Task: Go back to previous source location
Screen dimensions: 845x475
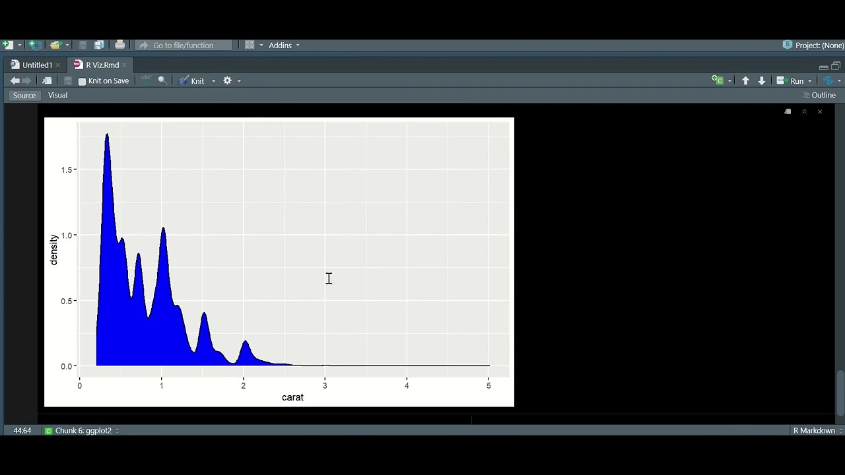Action: click(15, 80)
